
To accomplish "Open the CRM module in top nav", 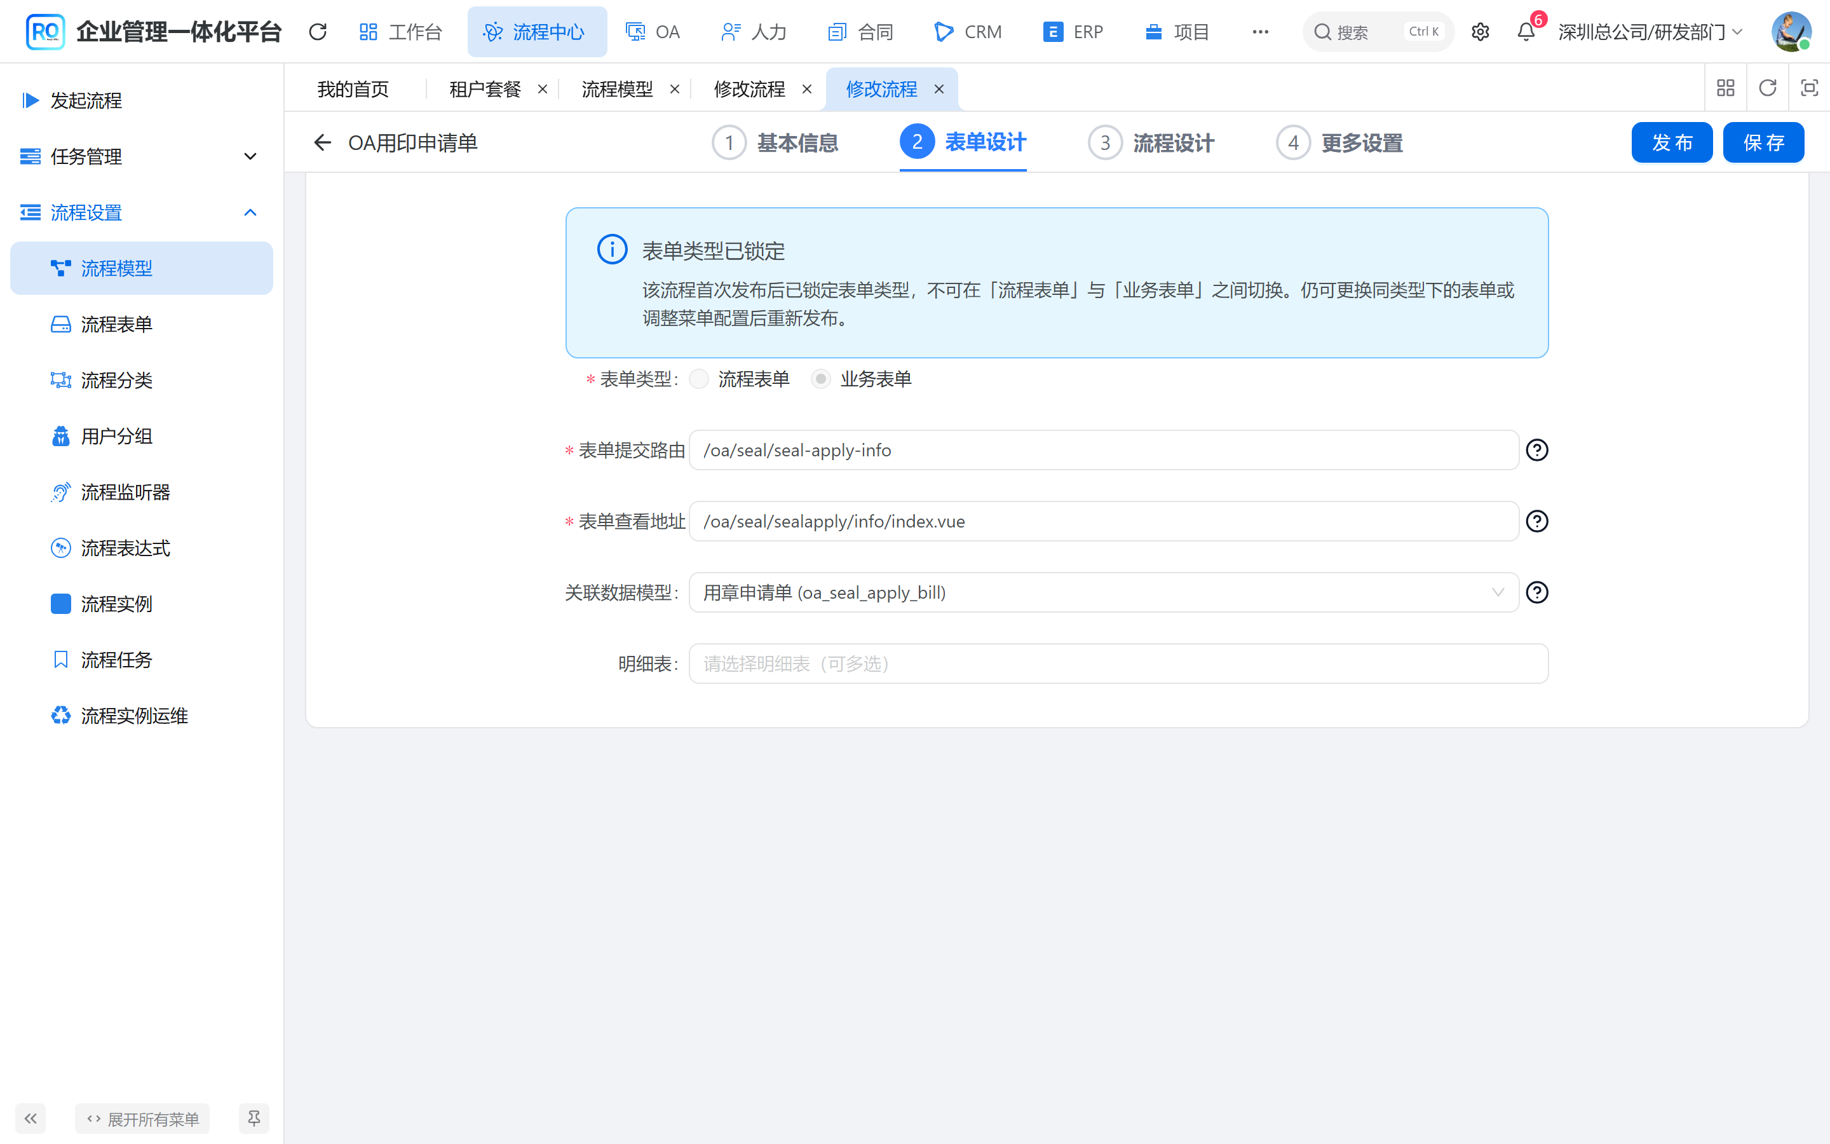I will (x=968, y=32).
